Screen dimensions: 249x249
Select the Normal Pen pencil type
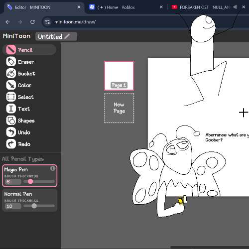pyautogui.click(x=29, y=201)
